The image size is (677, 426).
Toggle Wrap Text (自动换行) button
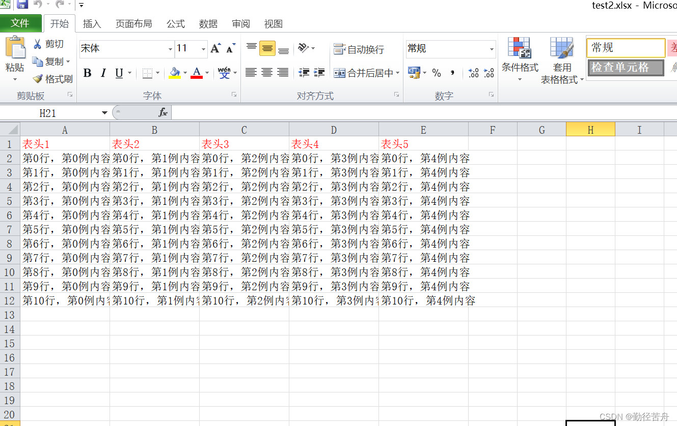pyautogui.click(x=359, y=49)
